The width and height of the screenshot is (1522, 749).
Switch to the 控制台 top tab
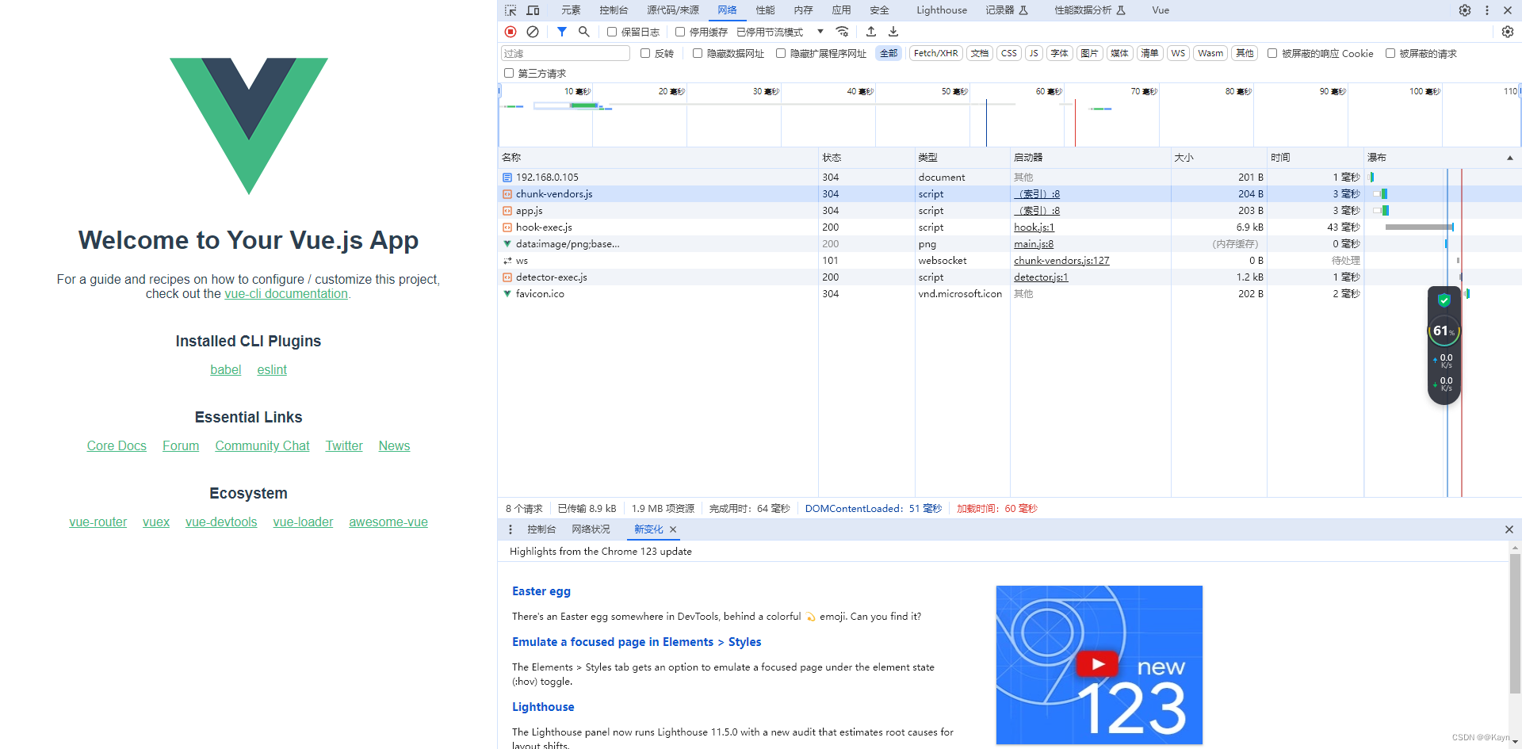[x=614, y=10]
